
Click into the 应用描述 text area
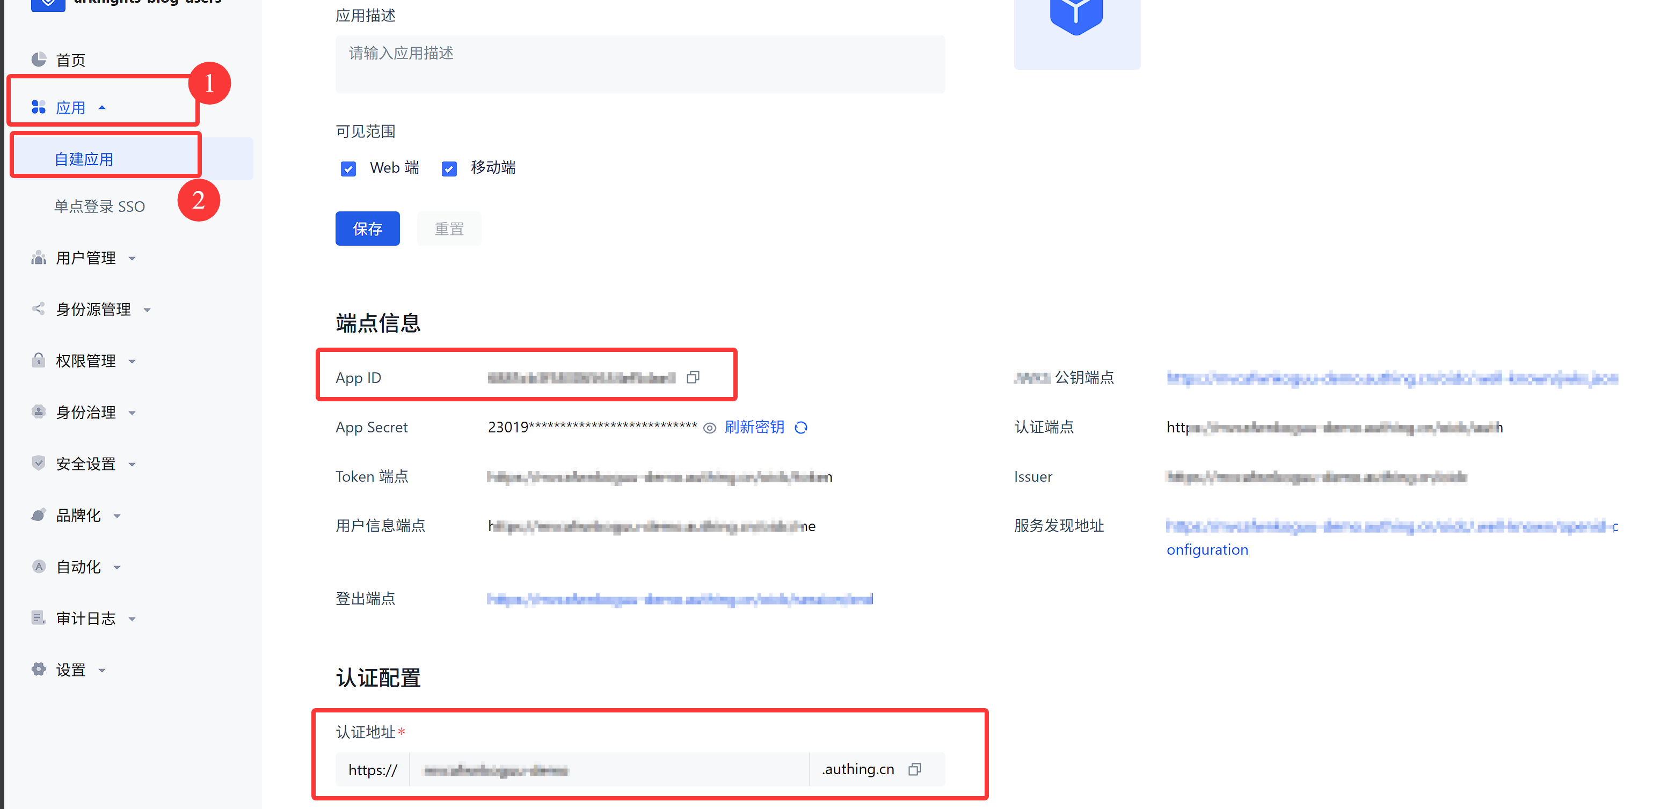click(639, 64)
